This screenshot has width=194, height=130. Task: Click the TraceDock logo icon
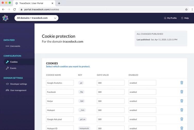[x=5, y=18]
